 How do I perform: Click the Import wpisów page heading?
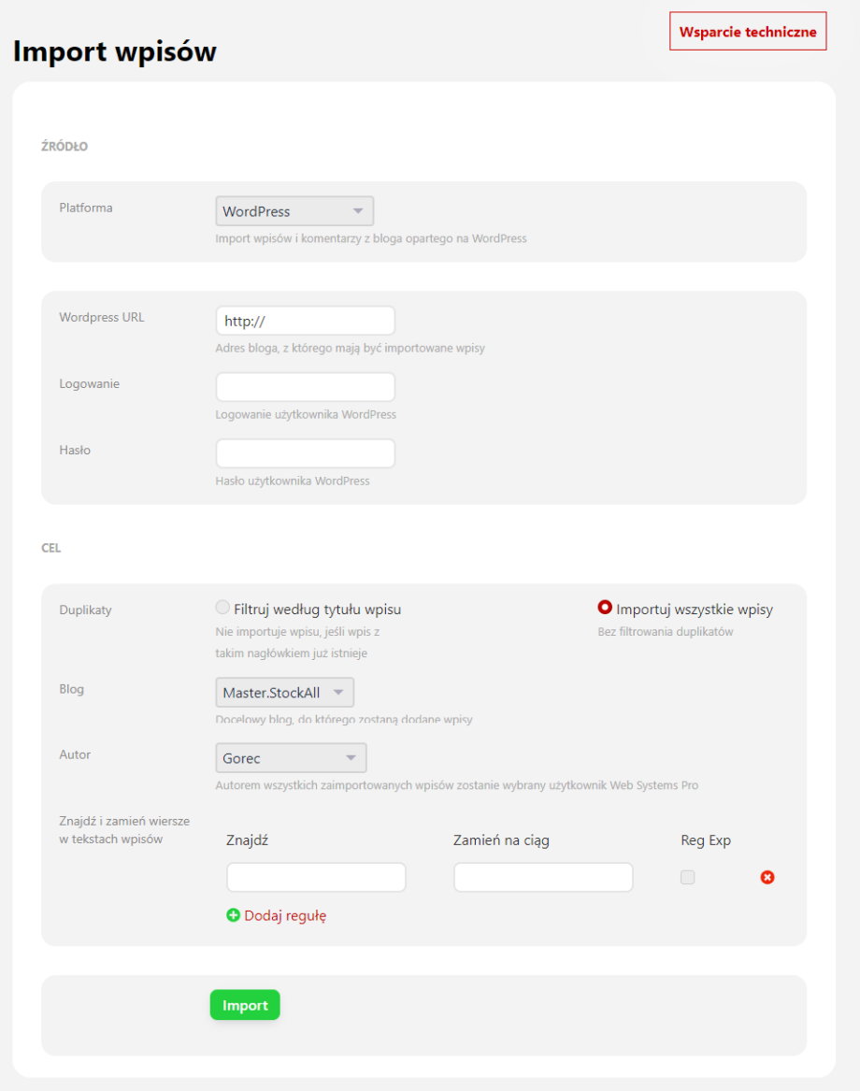click(115, 51)
